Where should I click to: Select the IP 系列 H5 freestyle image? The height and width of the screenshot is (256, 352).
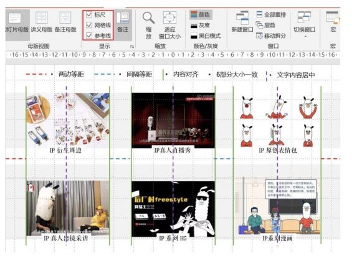point(173,209)
